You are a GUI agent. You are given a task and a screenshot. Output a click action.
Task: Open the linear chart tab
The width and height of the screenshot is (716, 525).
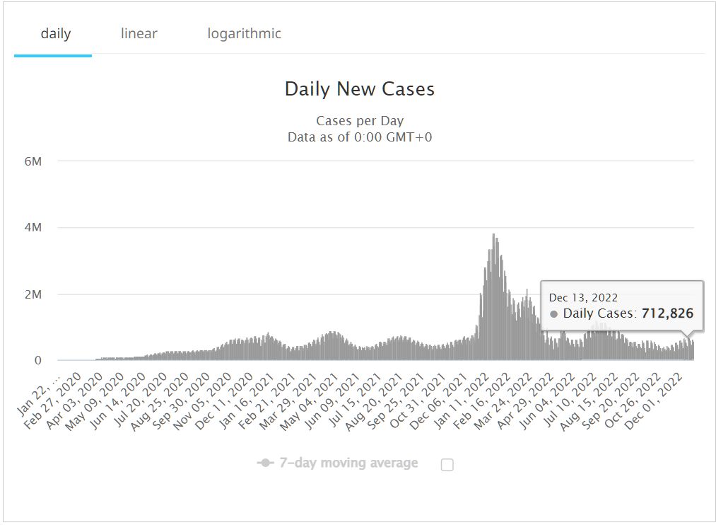point(139,33)
